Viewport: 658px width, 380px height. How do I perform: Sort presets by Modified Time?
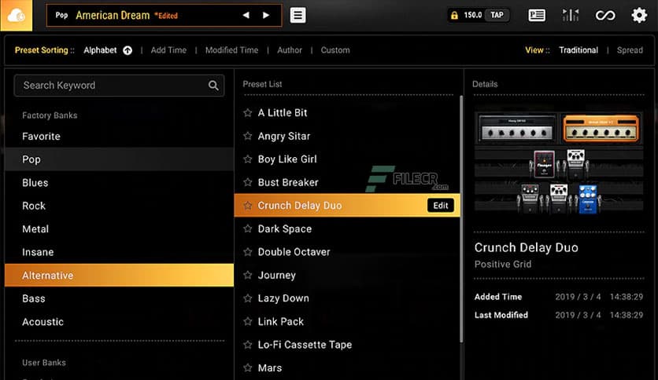point(231,50)
